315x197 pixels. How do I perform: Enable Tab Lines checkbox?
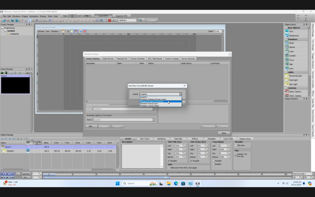[236, 145]
